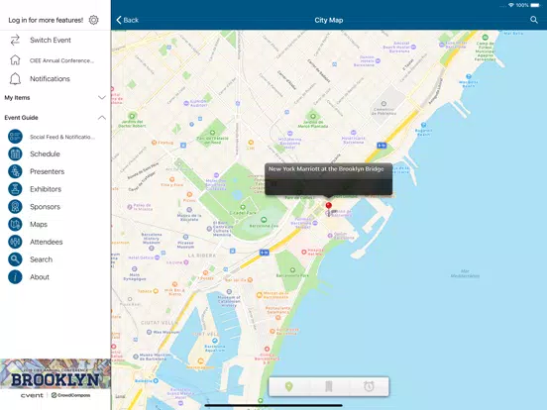This screenshot has height=410, width=547.
Task: Tap the alarm clock icon in map toolbar
Action: pyautogui.click(x=369, y=386)
